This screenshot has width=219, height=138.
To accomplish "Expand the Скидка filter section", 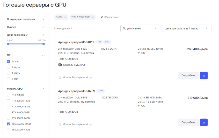I will pyautogui.click(x=43, y=27).
